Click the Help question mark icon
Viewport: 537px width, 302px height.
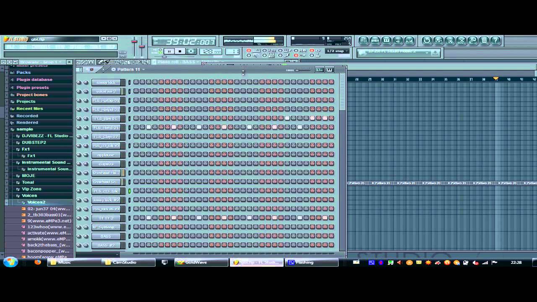495,41
